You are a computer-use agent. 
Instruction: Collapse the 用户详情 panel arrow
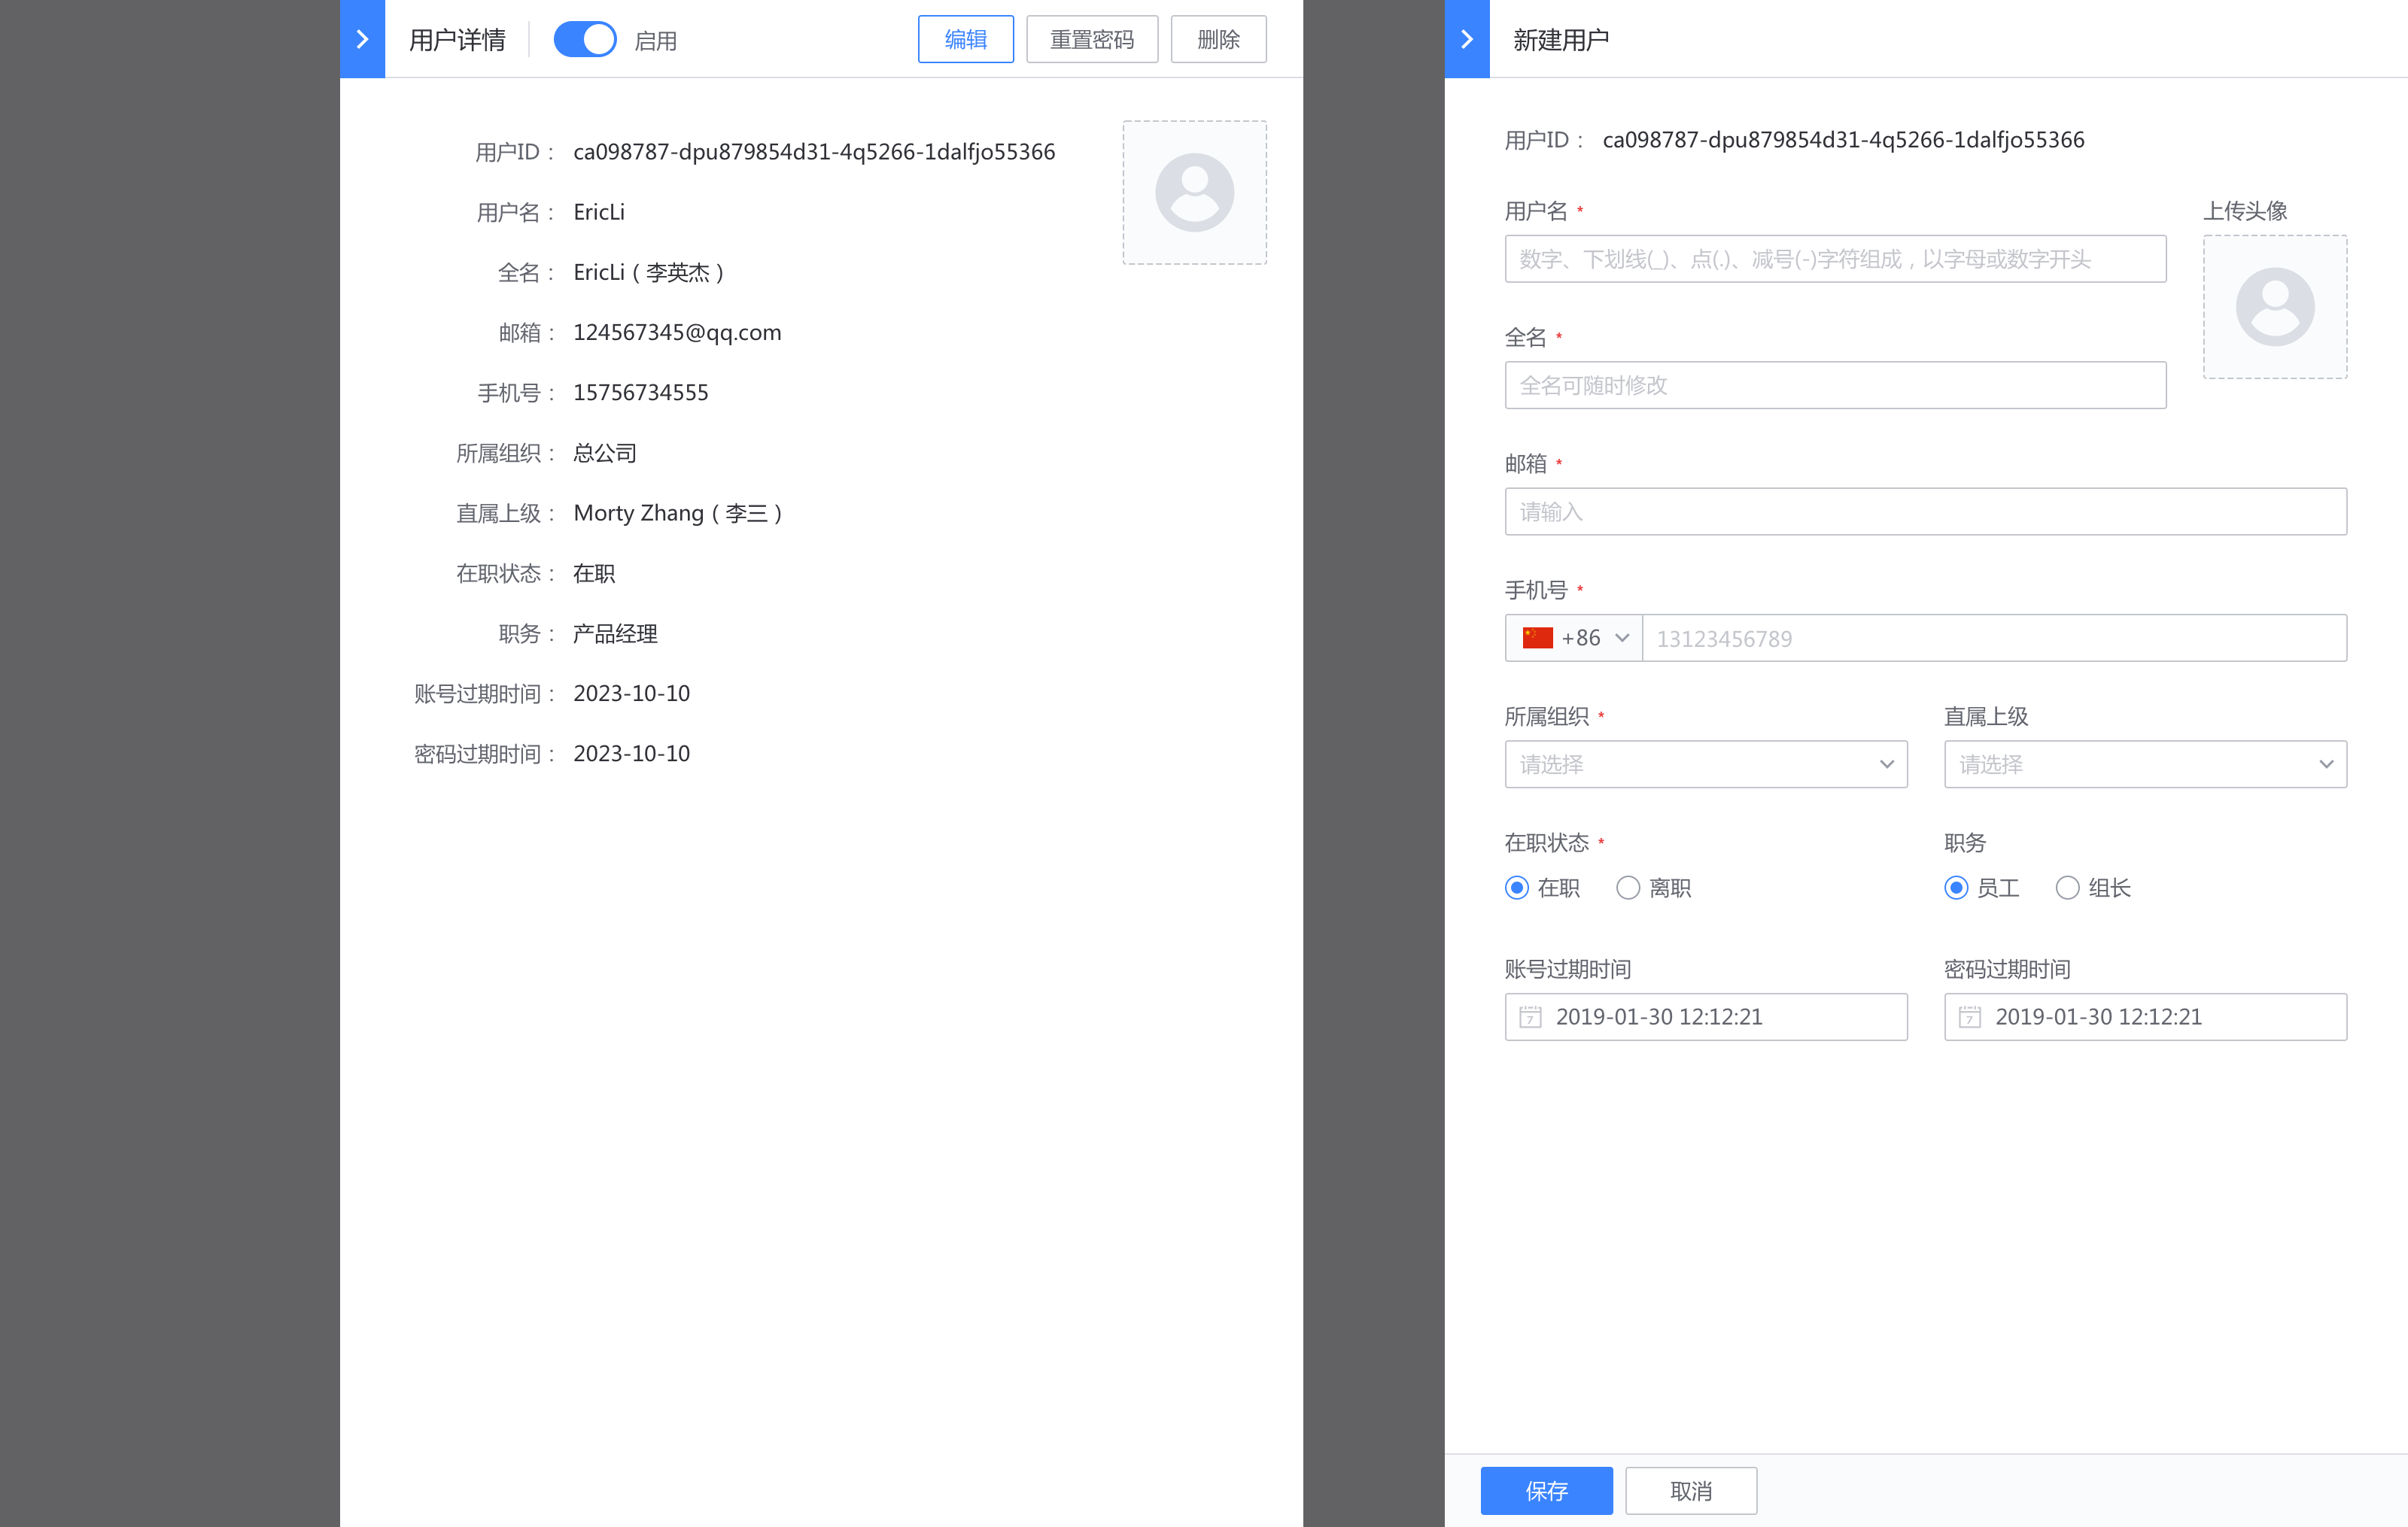coord(362,39)
